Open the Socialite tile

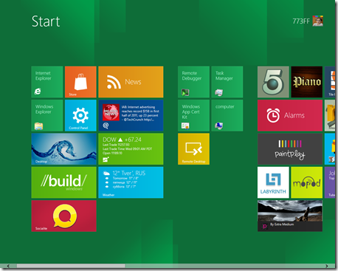[x=63, y=216]
